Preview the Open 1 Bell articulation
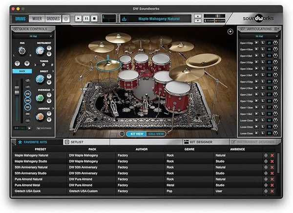 pyautogui.click(x=256, y=114)
